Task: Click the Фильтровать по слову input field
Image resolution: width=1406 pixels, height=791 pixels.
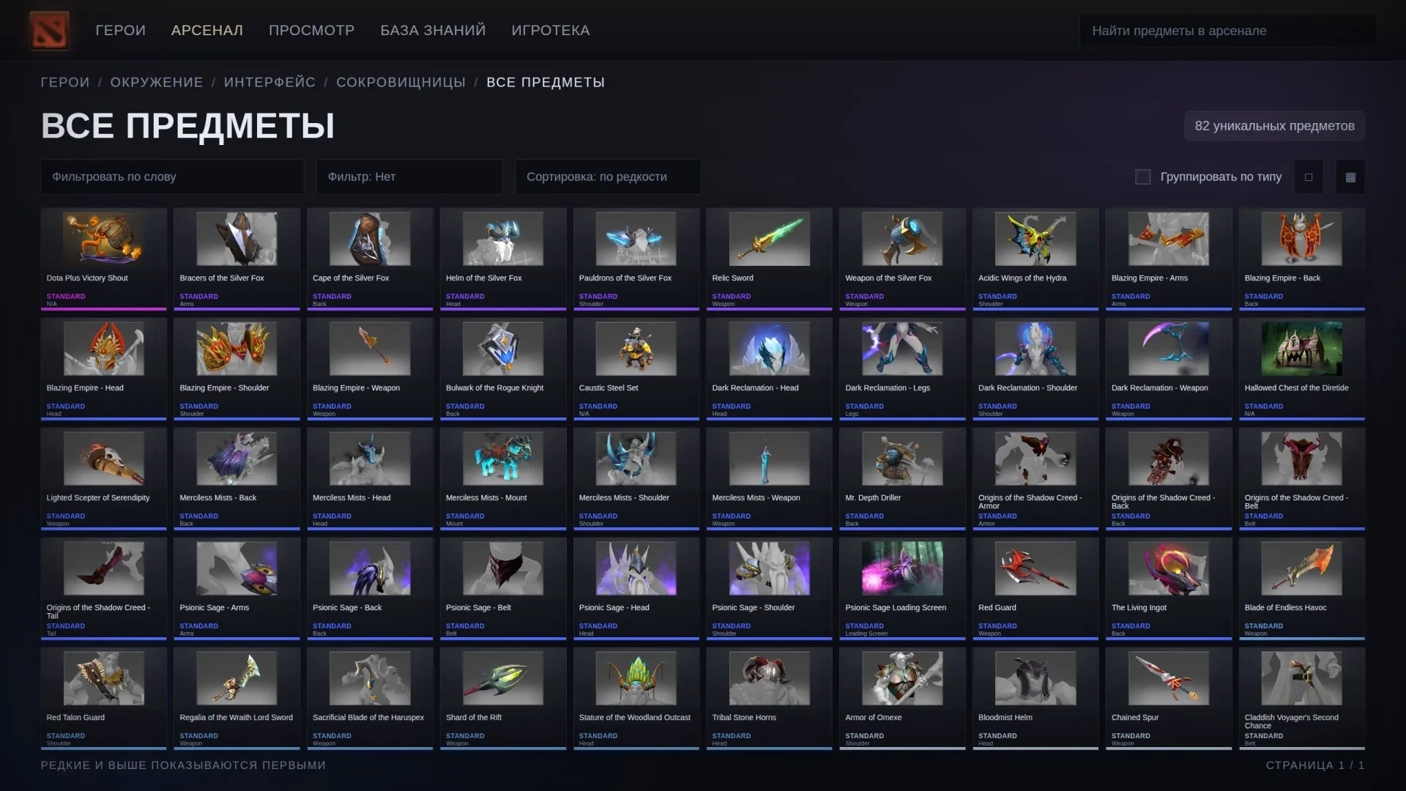Action: click(172, 177)
